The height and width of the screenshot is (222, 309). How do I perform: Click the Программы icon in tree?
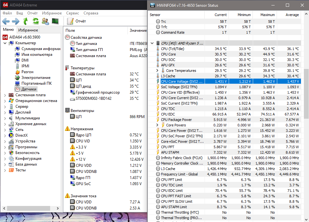[11, 147]
